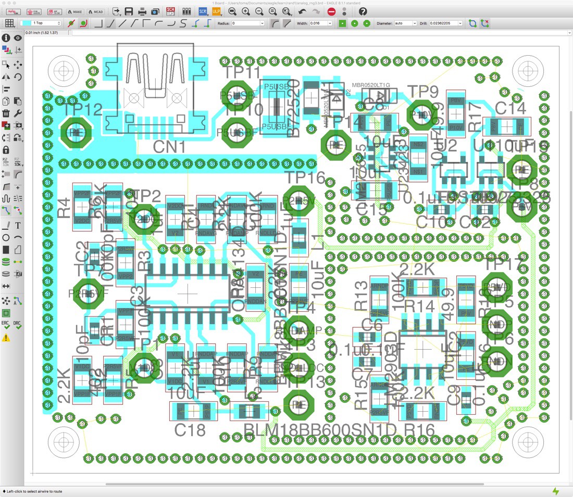573x497 pixels.
Task: Click the red Stop button
Action: [x=331, y=11]
